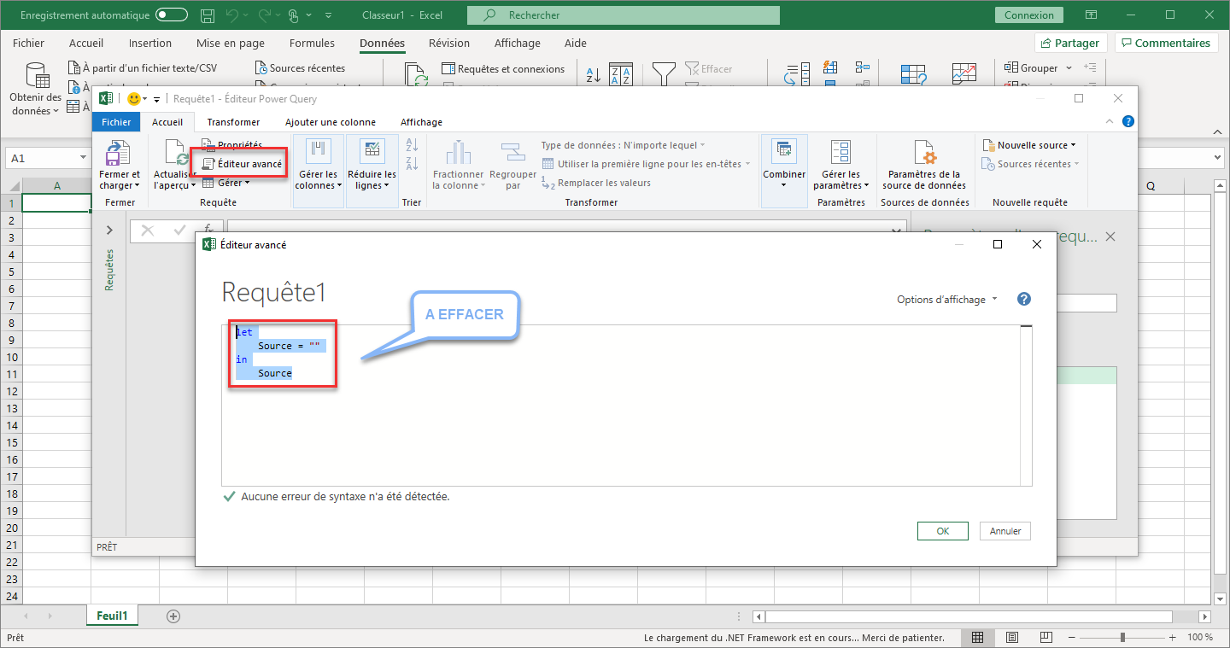The width and height of the screenshot is (1230, 648).
Task: Switch to the Transformer ribbon tab
Action: point(233,122)
